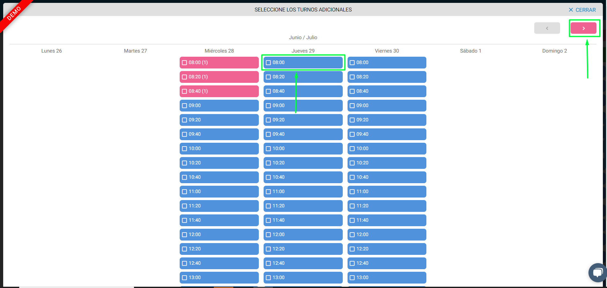
Task: Check the Jueves 29 10:20 slot
Action: [x=303, y=163]
